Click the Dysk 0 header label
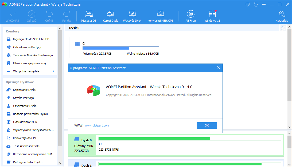The width and height of the screenshot is (292, 167). [x=74, y=28]
